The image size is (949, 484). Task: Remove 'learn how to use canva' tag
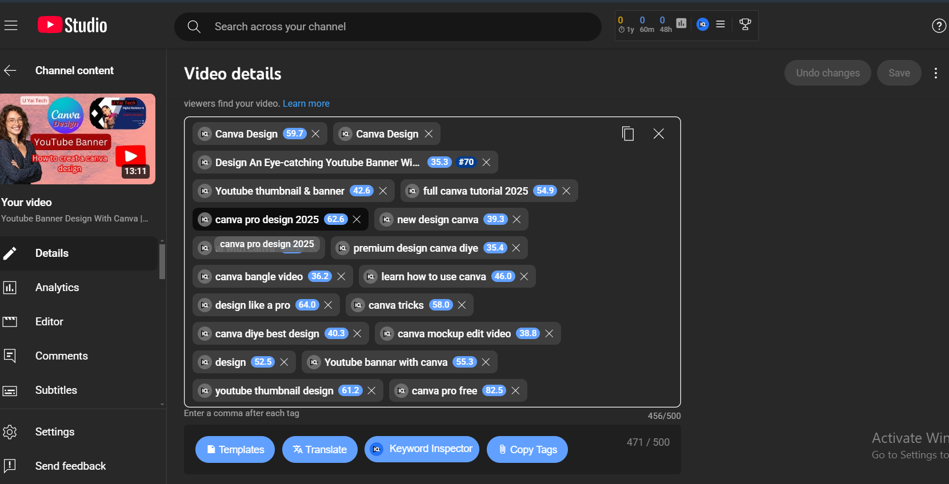click(x=524, y=276)
